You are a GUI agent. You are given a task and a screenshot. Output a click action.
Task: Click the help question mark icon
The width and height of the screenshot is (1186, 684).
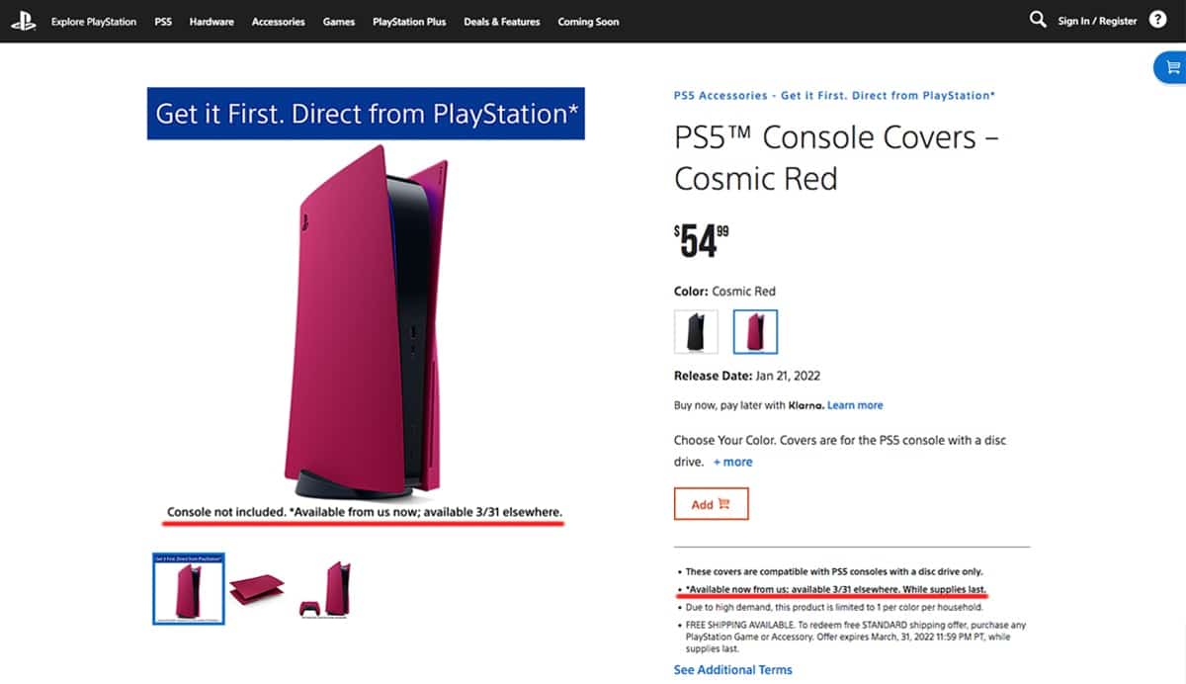click(x=1157, y=20)
